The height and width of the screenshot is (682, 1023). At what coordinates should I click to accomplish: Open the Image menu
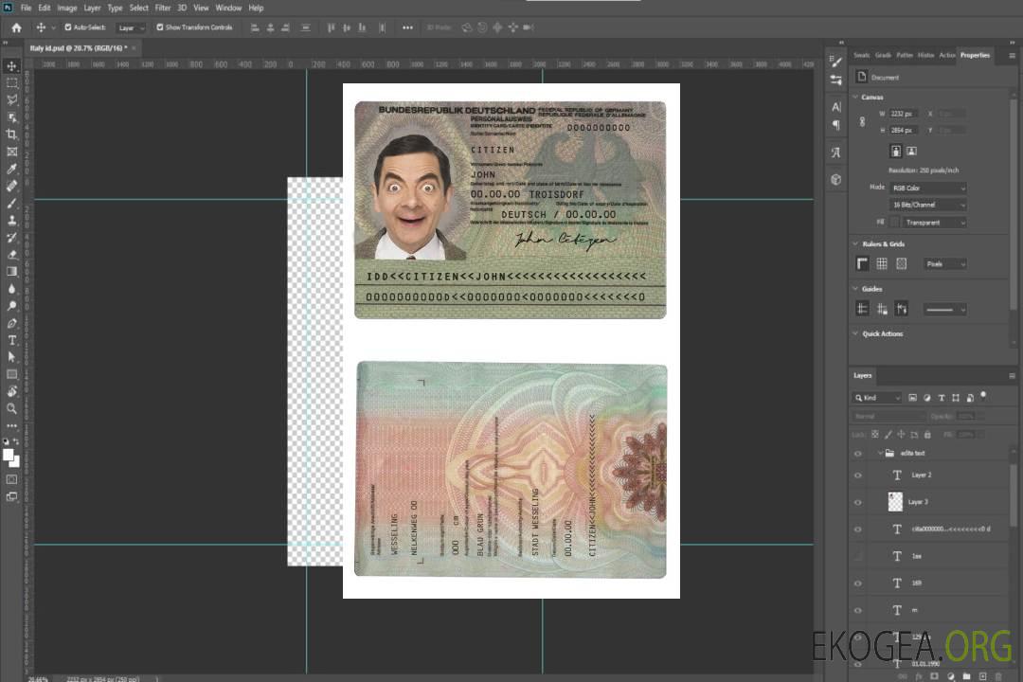pyautogui.click(x=66, y=8)
